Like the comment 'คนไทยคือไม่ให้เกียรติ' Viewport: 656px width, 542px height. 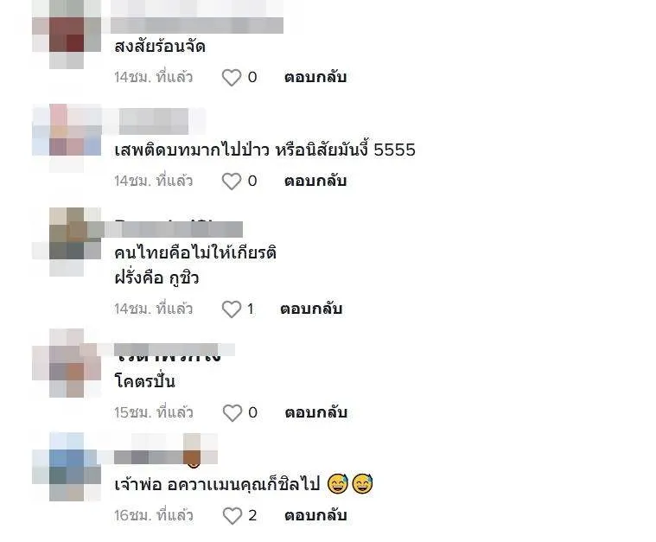click(x=232, y=309)
